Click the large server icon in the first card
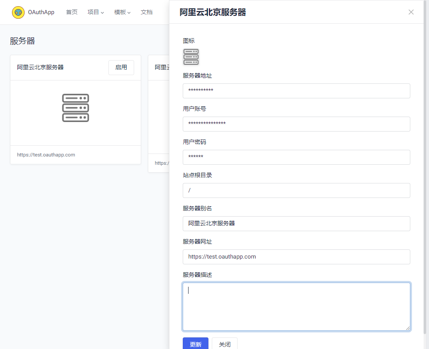The height and width of the screenshot is (349, 429). point(76,108)
